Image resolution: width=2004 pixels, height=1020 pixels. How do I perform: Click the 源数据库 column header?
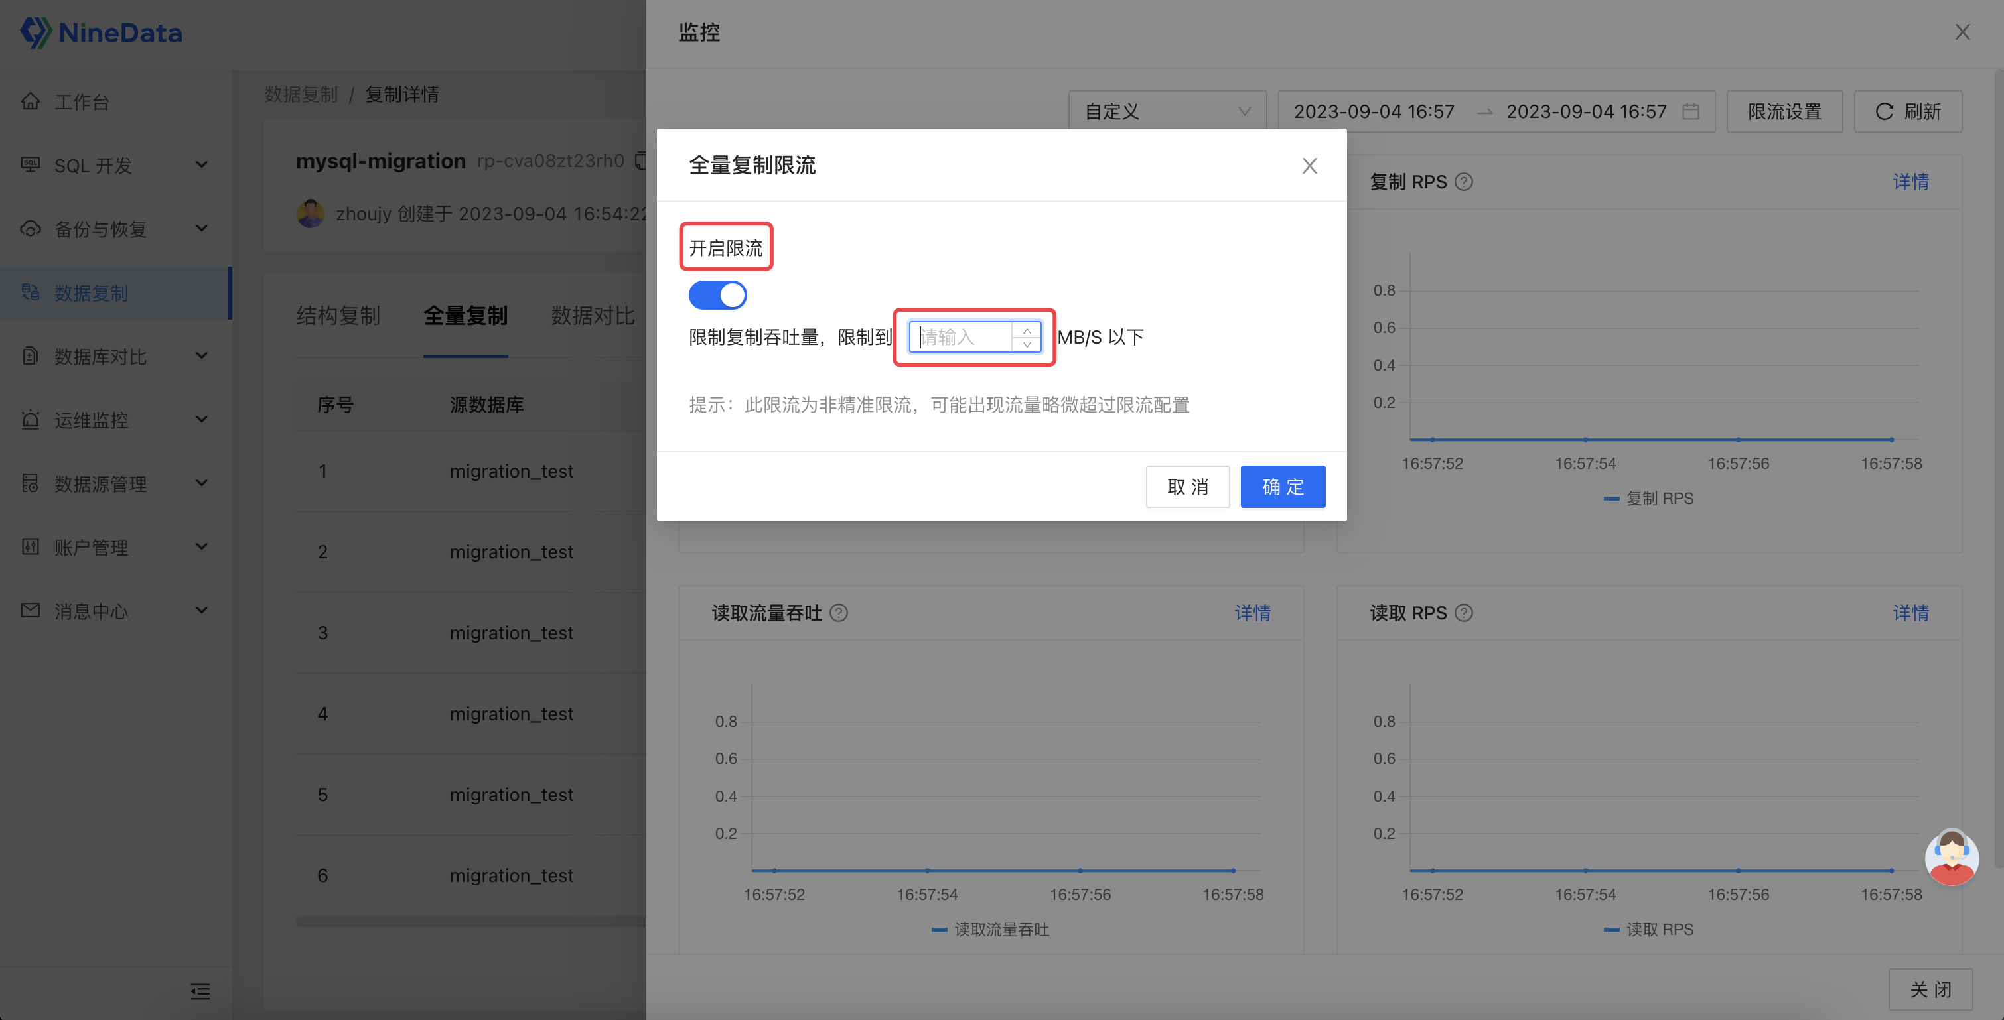coord(486,405)
